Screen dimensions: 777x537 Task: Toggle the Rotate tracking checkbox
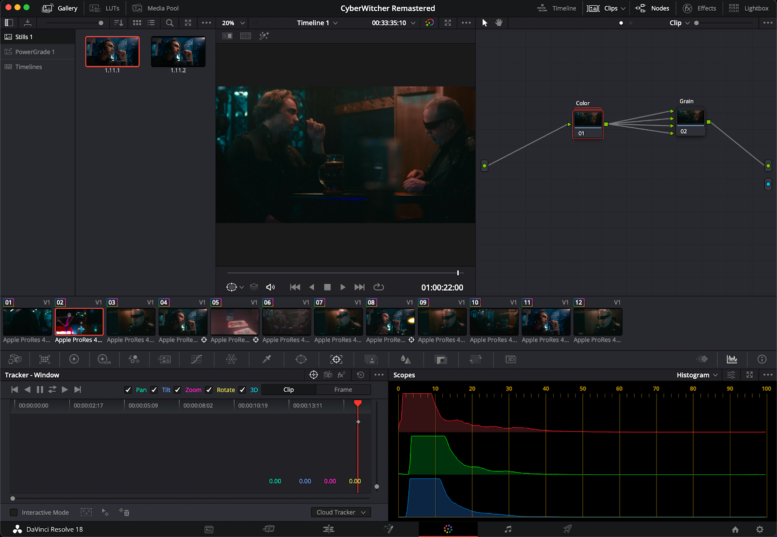[x=209, y=390]
